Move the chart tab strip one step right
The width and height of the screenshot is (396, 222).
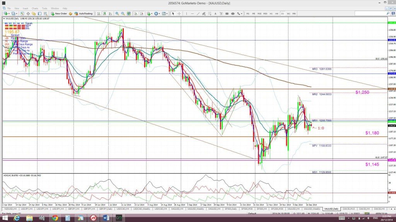coord(394,209)
